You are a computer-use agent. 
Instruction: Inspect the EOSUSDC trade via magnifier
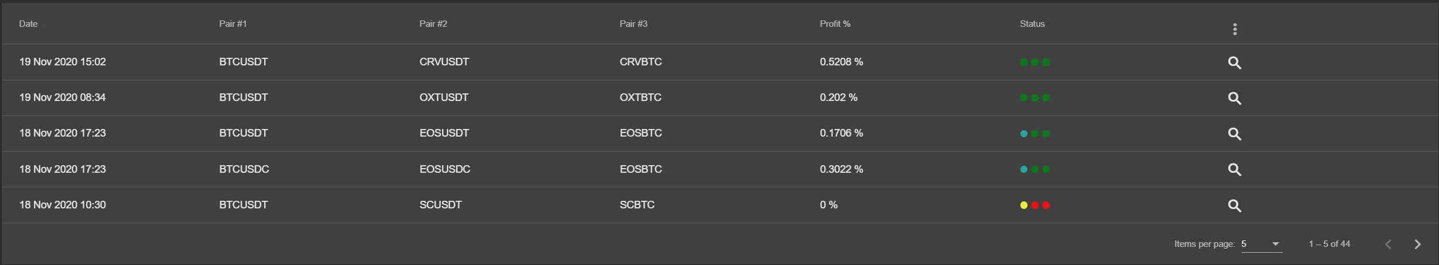coord(1234,169)
